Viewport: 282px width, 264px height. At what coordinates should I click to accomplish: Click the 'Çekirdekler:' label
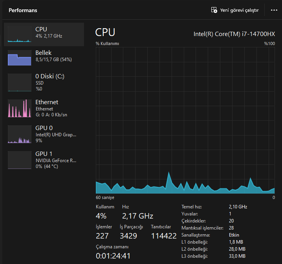194,221
